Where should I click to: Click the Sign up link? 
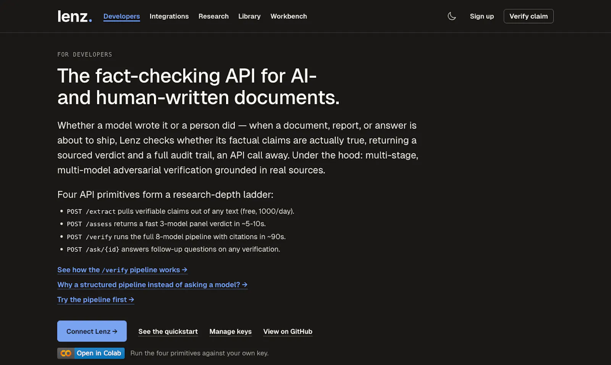tap(482, 16)
